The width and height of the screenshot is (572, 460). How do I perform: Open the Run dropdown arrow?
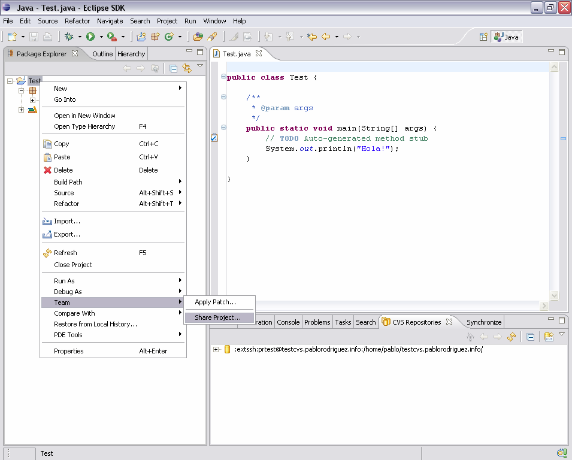click(101, 37)
